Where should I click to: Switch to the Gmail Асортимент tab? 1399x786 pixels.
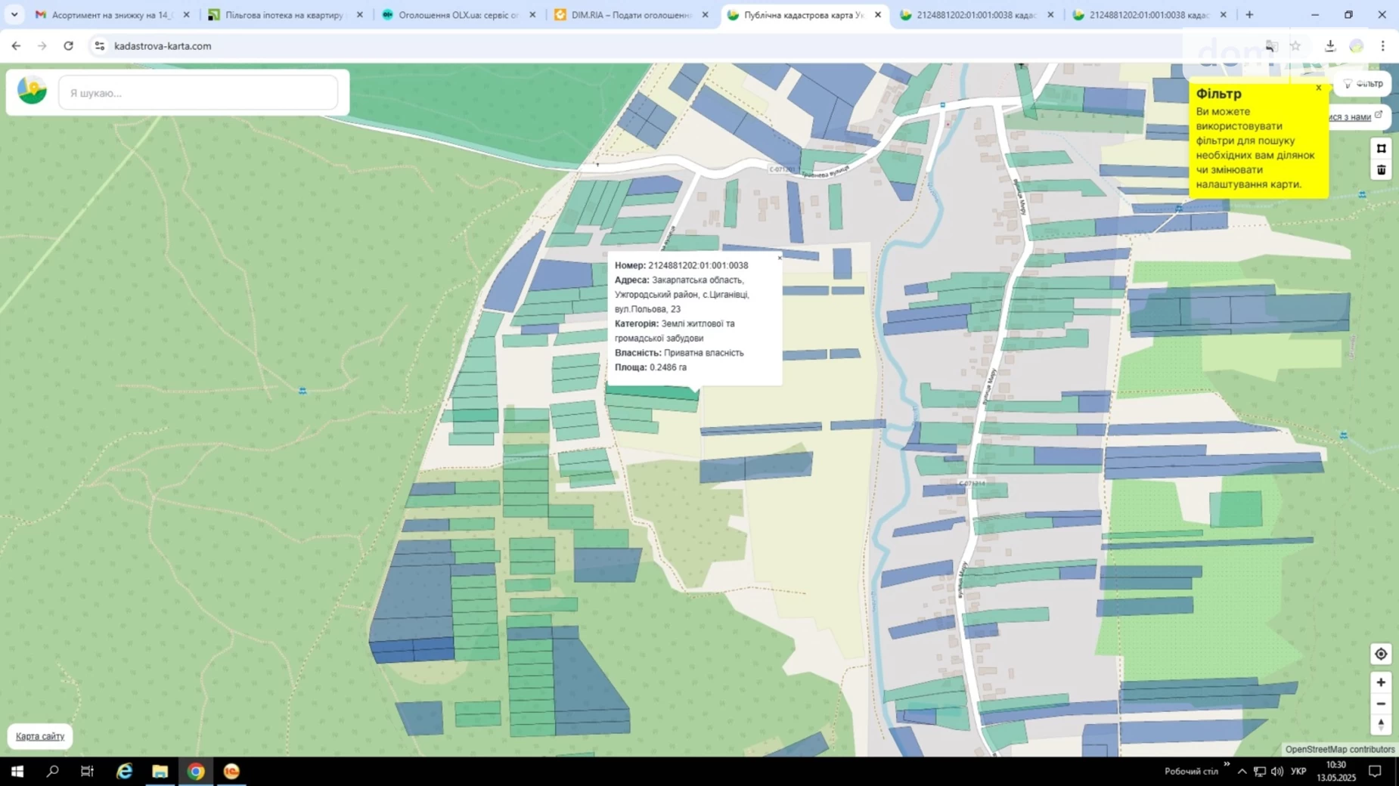click(112, 14)
